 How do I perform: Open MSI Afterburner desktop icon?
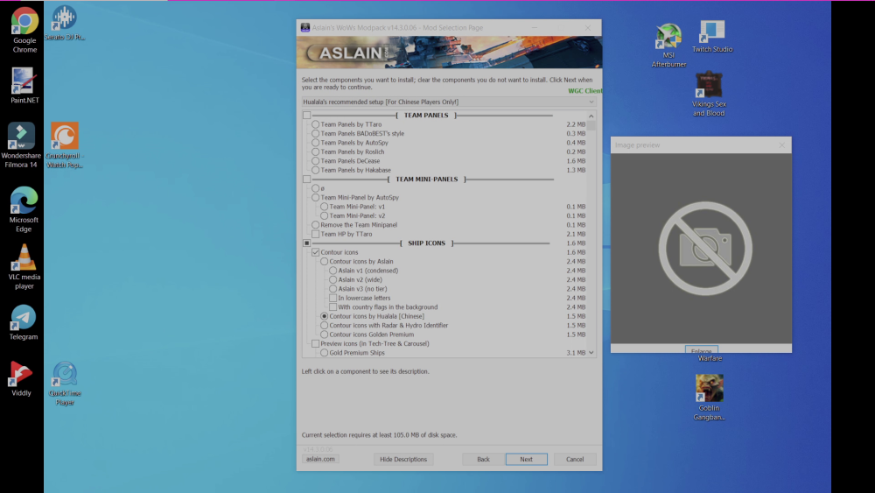click(668, 46)
